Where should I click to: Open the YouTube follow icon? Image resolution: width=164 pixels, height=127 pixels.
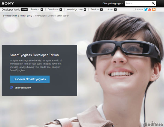click(x=150, y=9)
